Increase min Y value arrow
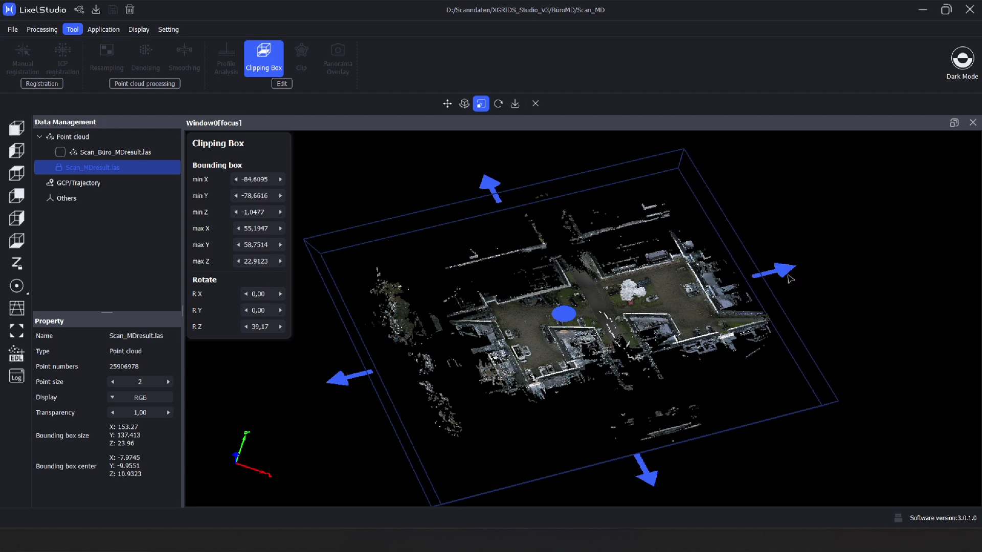The height and width of the screenshot is (552, 982). pos(280,196)
